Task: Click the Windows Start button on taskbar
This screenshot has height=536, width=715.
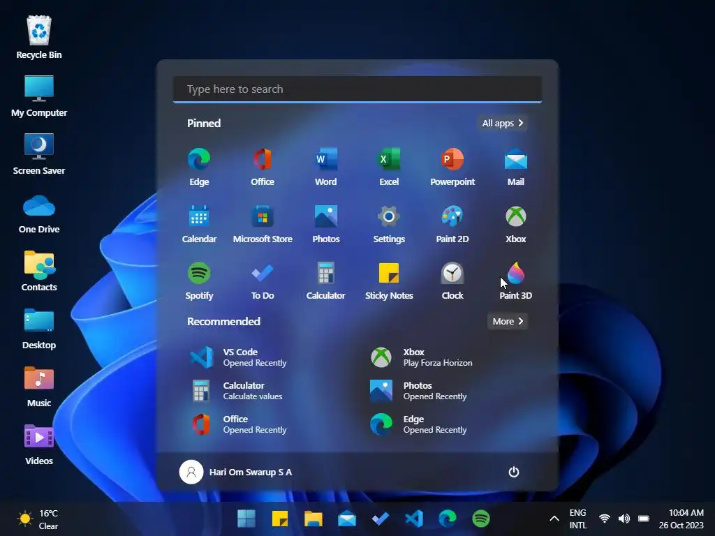Action: (x=246, y=519)
